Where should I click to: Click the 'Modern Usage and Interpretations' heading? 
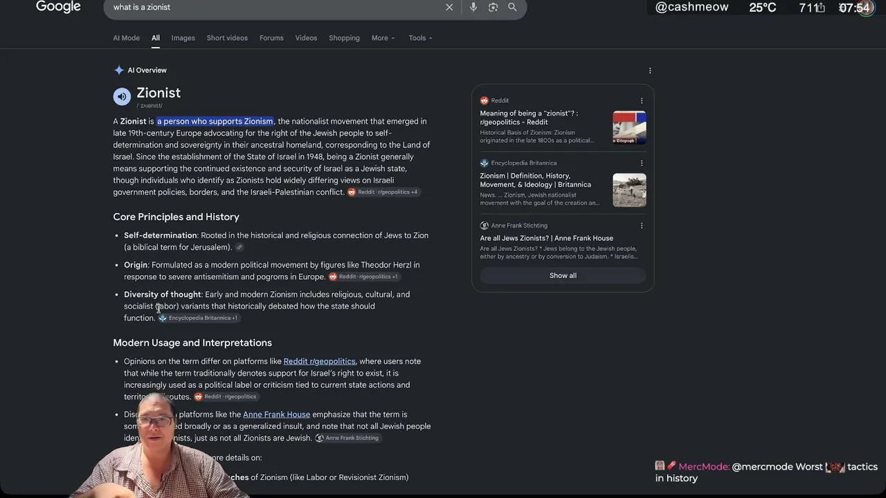(192, 342)
